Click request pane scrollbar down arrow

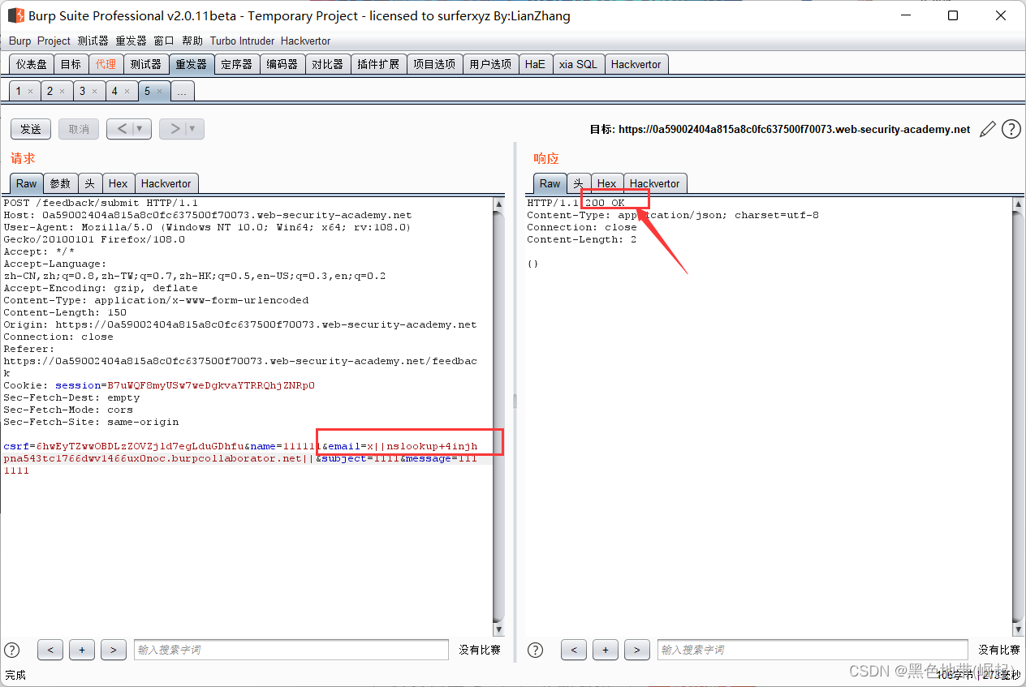tap(498, 630)
